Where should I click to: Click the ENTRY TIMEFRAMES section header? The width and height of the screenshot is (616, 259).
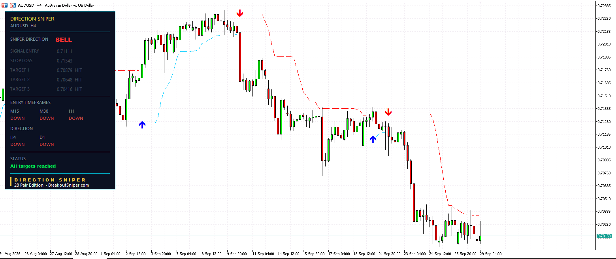30,102
